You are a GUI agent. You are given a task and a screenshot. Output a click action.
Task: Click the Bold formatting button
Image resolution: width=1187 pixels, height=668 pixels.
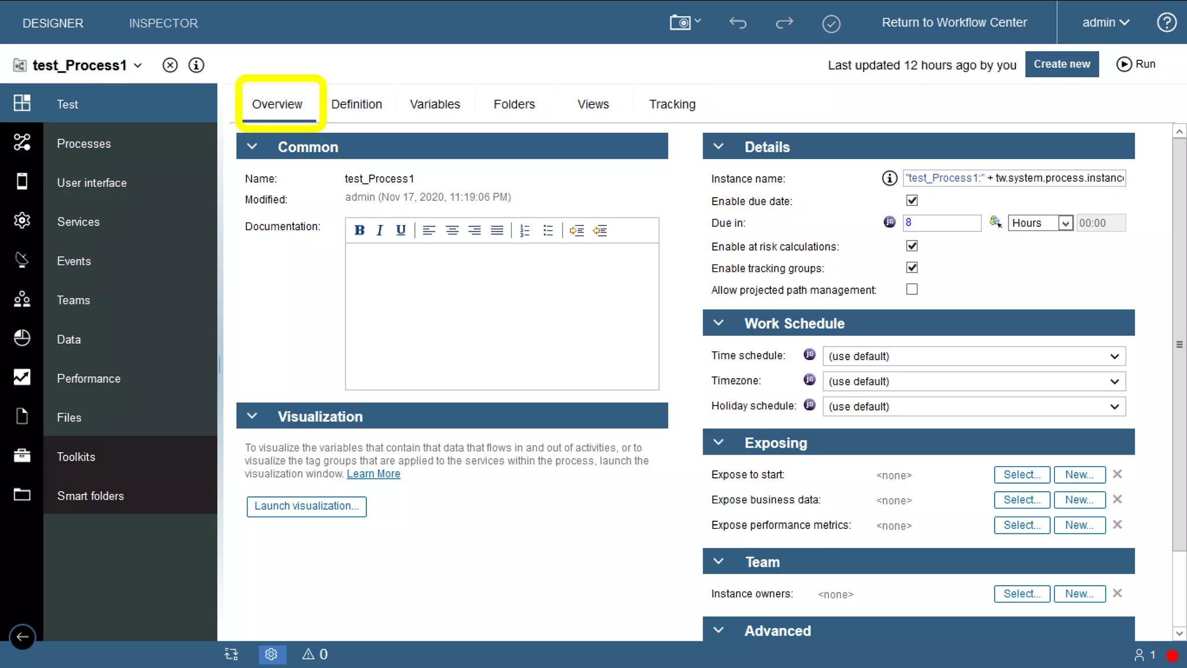tap(359, 230)
